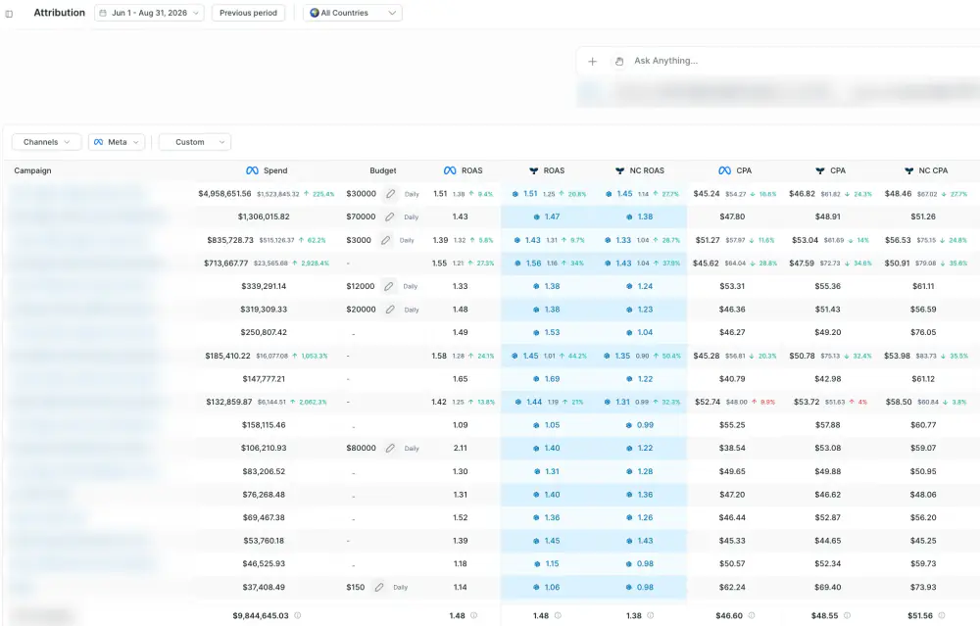This screenshot has height=626, width=980.
Task: Sort by Campaign column header
Action: coord(32,170)
